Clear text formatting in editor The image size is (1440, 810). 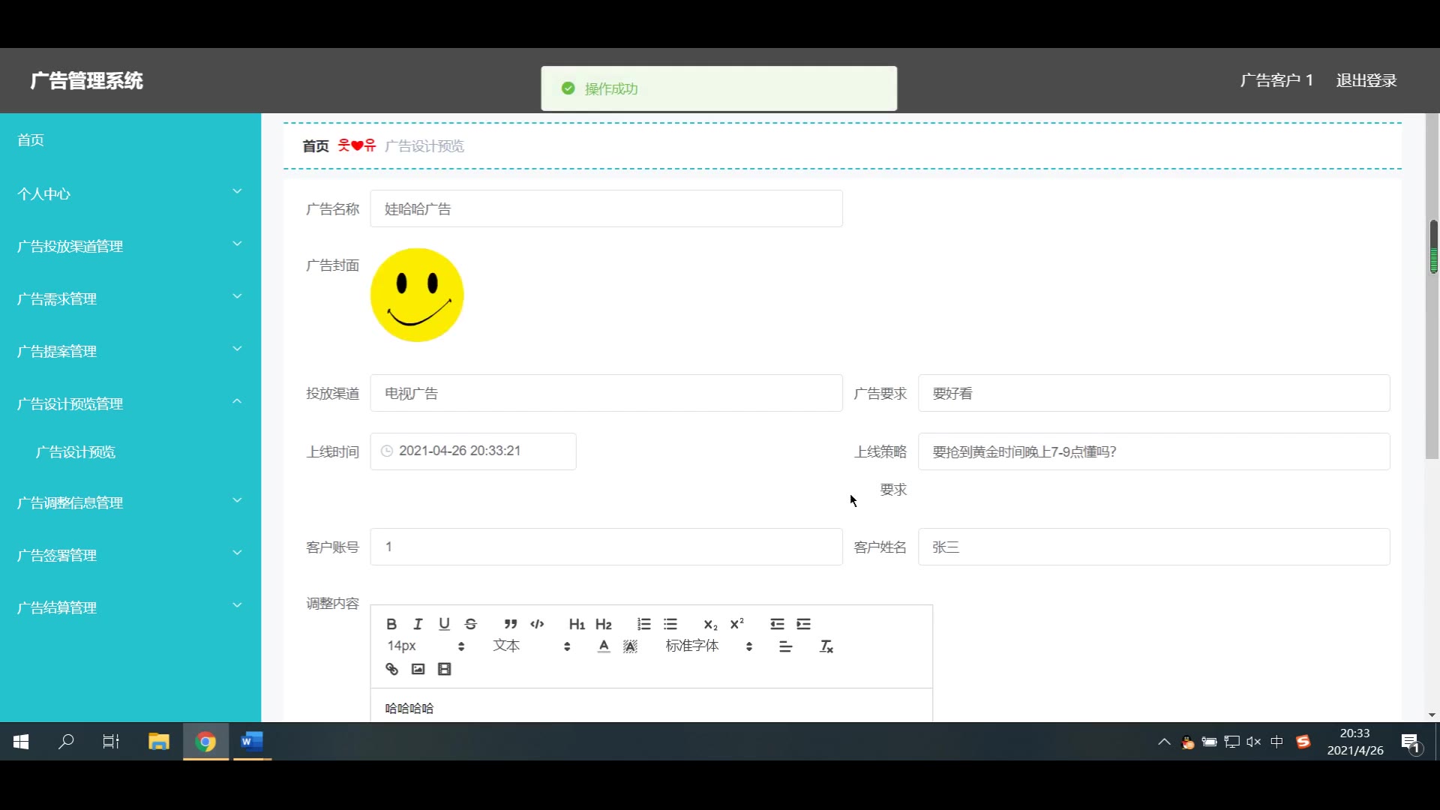click(826, 646)
